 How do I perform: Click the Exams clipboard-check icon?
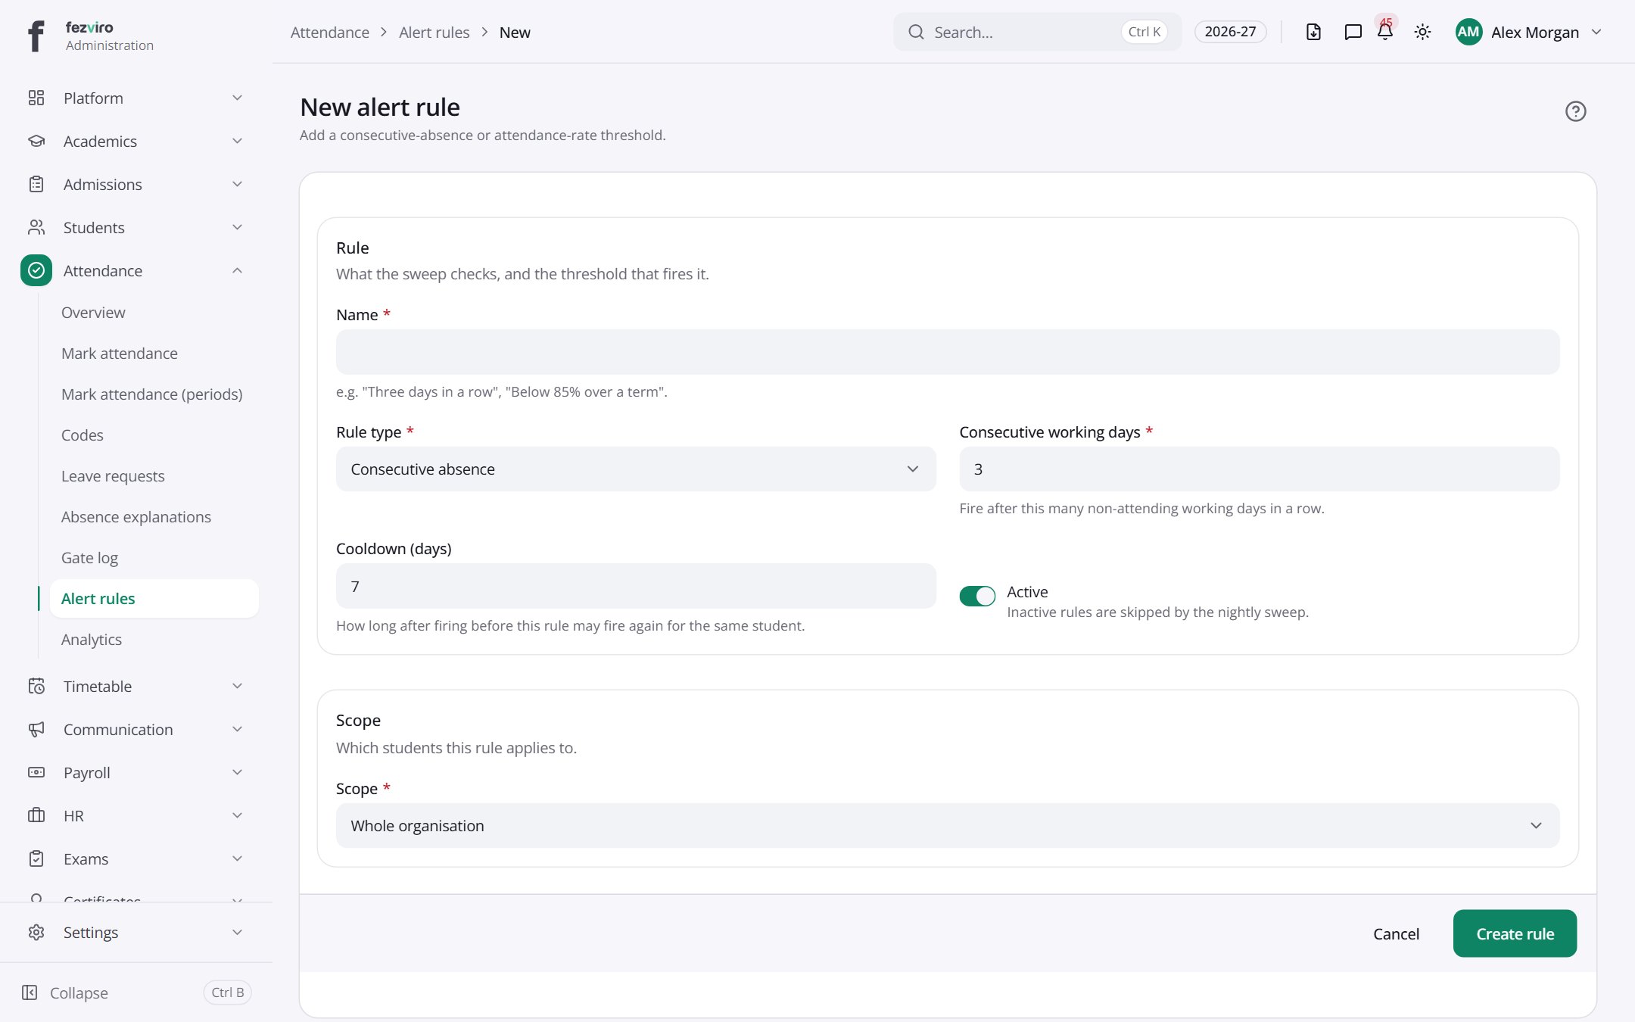36,858
